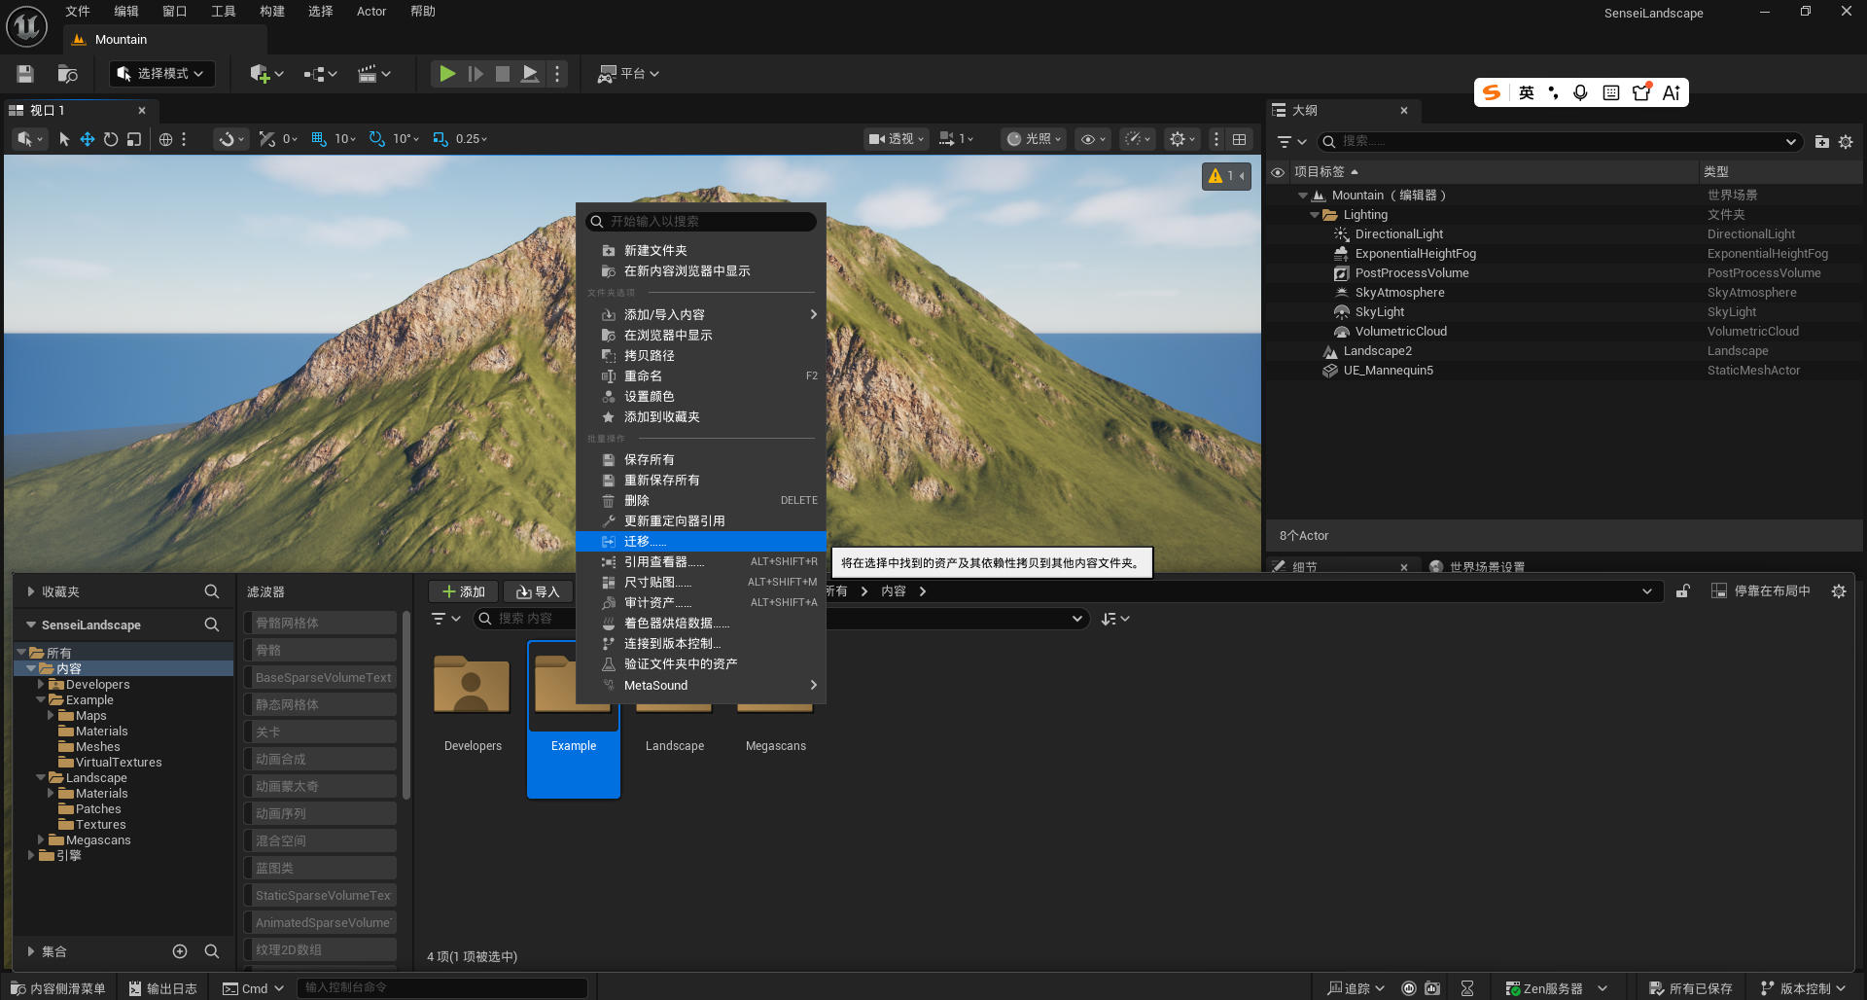The image size is (1867, 1000).
Task: Toggle viewport layout maximize icon
Action: (x=1239, y=139)
